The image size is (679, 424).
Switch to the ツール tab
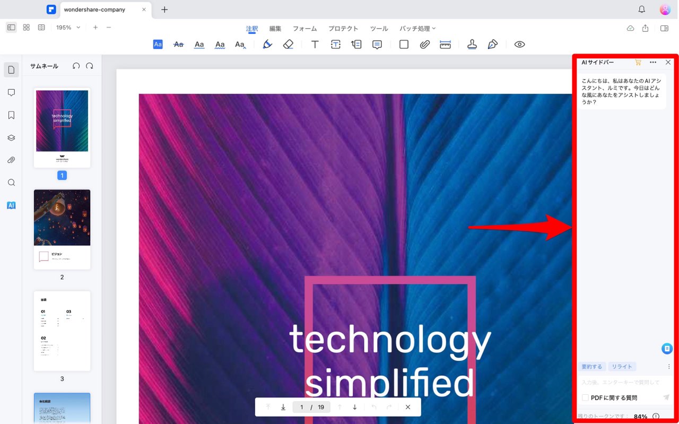click(x=379, y=29)
